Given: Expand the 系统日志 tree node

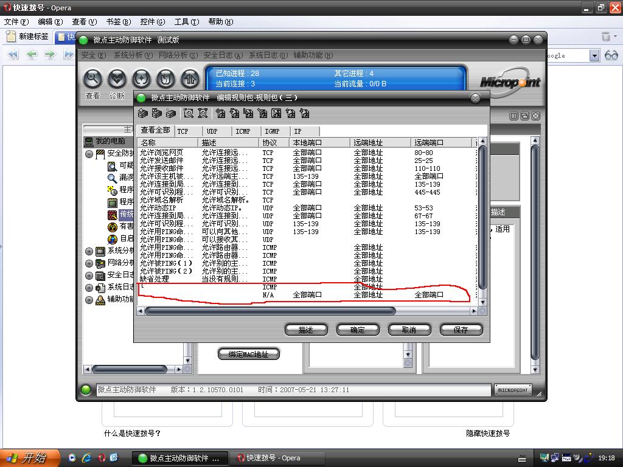Looking at the screenshot, I should [89, 288].
